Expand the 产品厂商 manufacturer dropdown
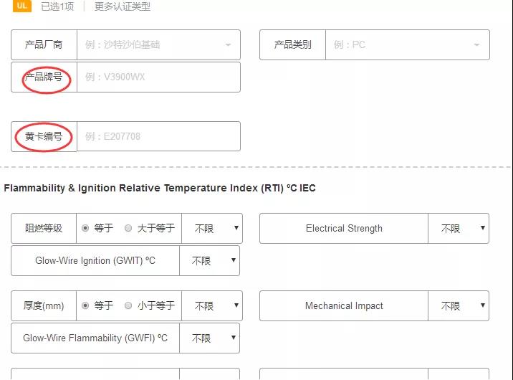 click(x=158, y=44)
